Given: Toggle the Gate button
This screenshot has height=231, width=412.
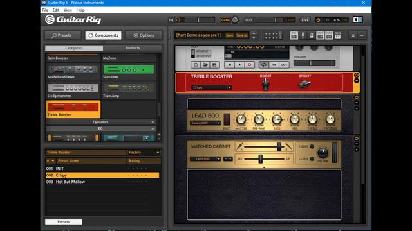Looking at the screenshot, I should [x=225, y=20].
